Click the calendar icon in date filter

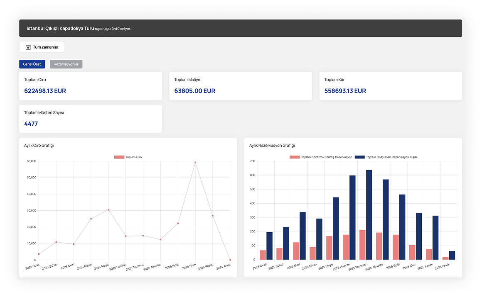[x=28, y=47]
